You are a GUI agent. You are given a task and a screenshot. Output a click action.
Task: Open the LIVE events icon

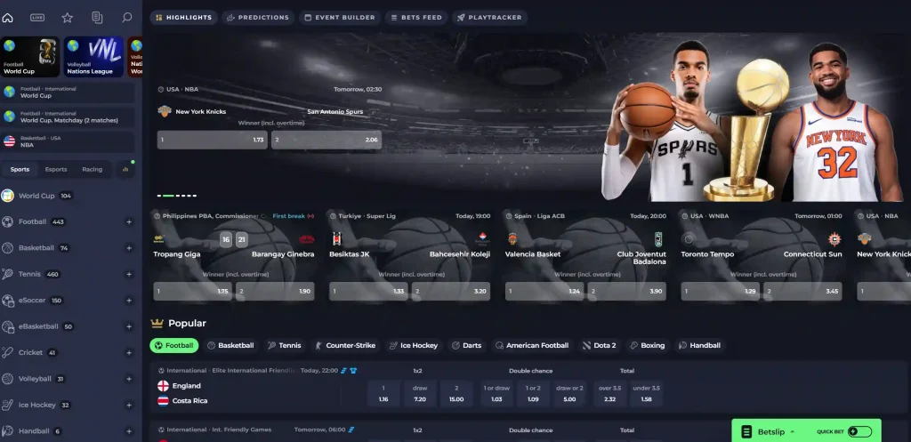[37, 18]
